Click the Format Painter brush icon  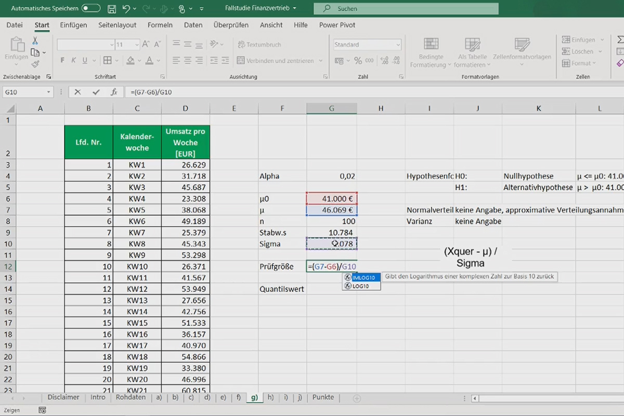tap(35, 64)
